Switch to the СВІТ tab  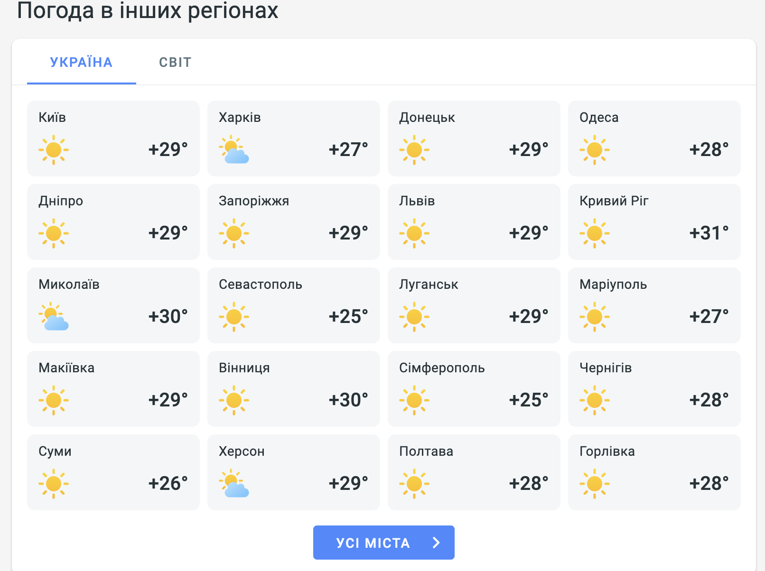pos(175,62)
